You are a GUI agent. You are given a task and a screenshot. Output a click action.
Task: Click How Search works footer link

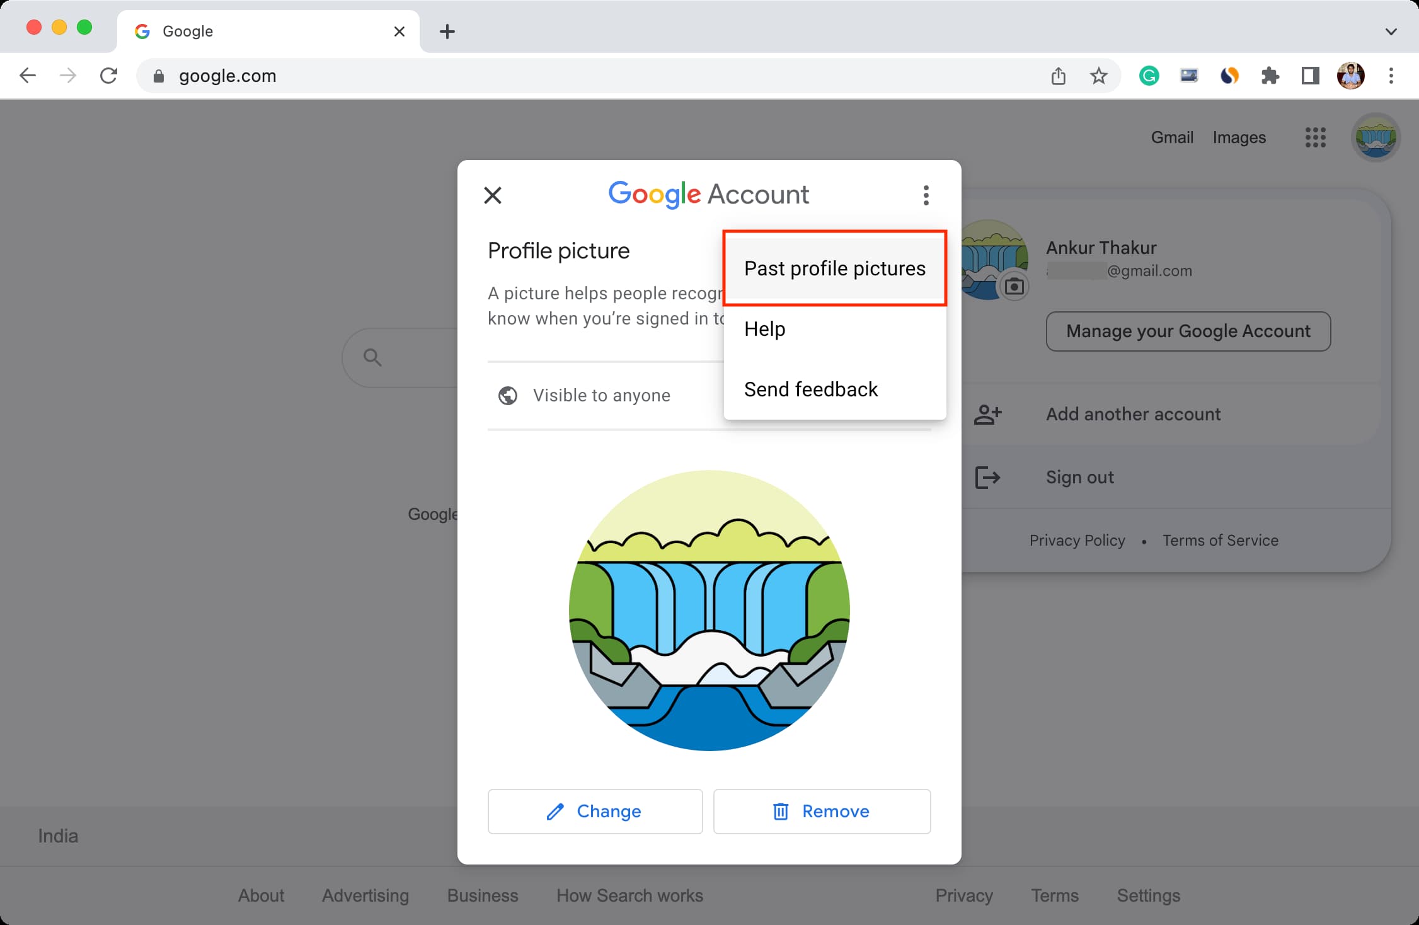(629, 896)
